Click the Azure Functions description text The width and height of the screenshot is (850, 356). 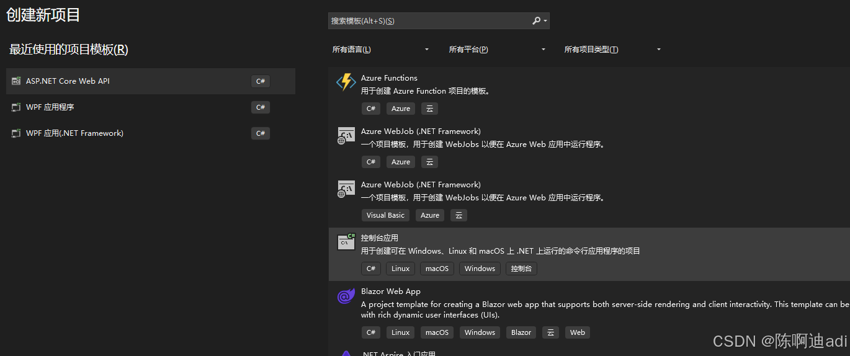[x=426, y=91]
